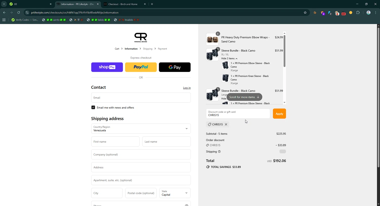Click the PR Personal Record logo

tap(141, 38)
